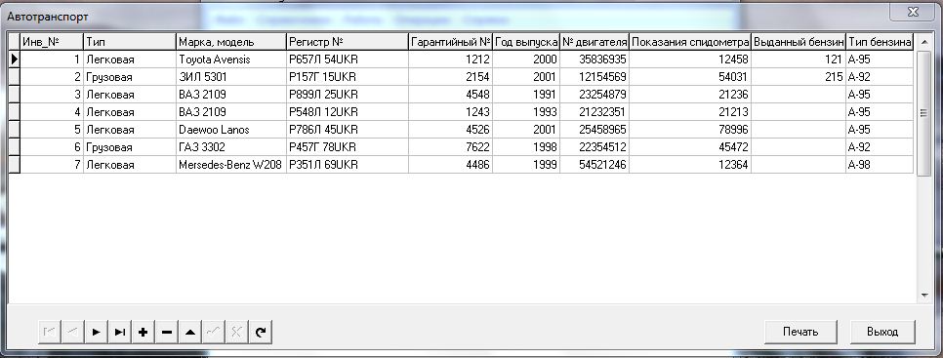
Task: Click the disabled previous-record navigator button
Action: coord(73,332)
